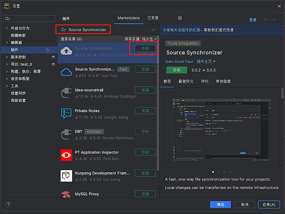
Task: Select the 设置同步 settings item
Action: (18, 93)
